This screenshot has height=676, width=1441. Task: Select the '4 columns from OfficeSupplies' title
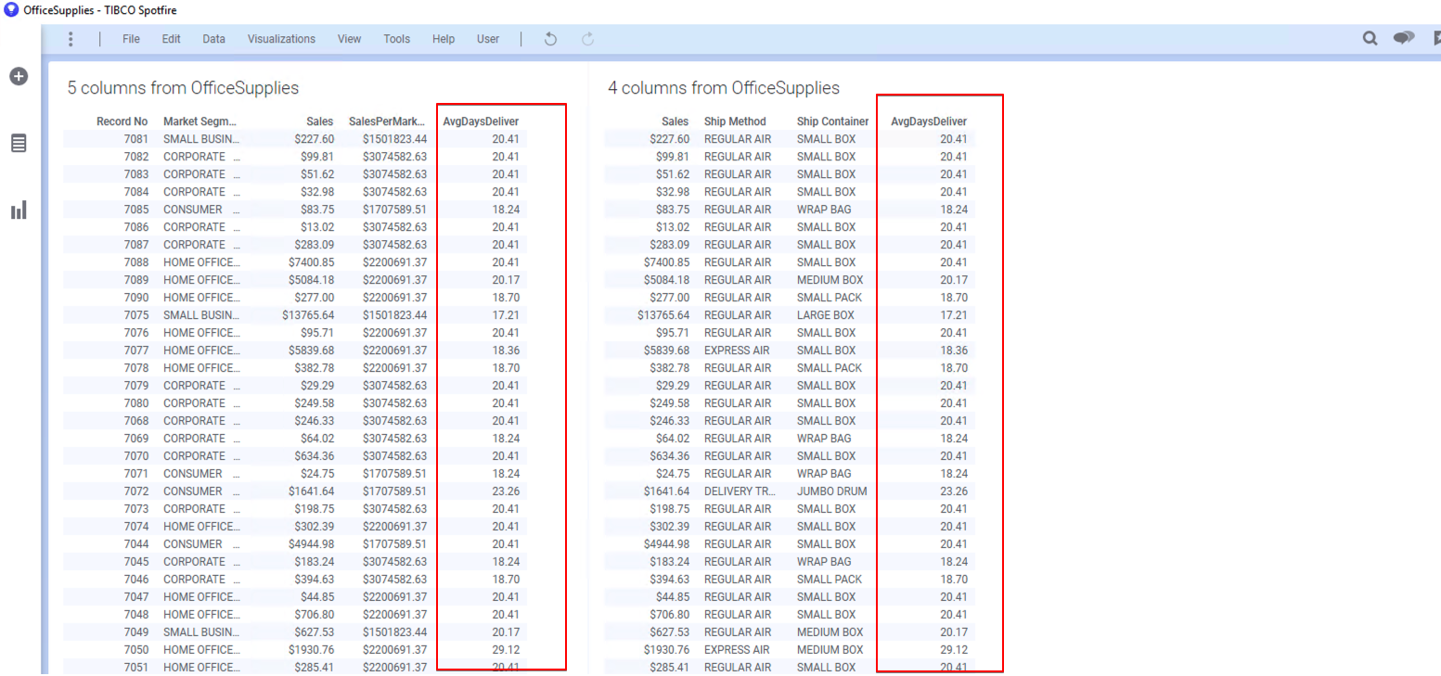[x=724, y=88]
